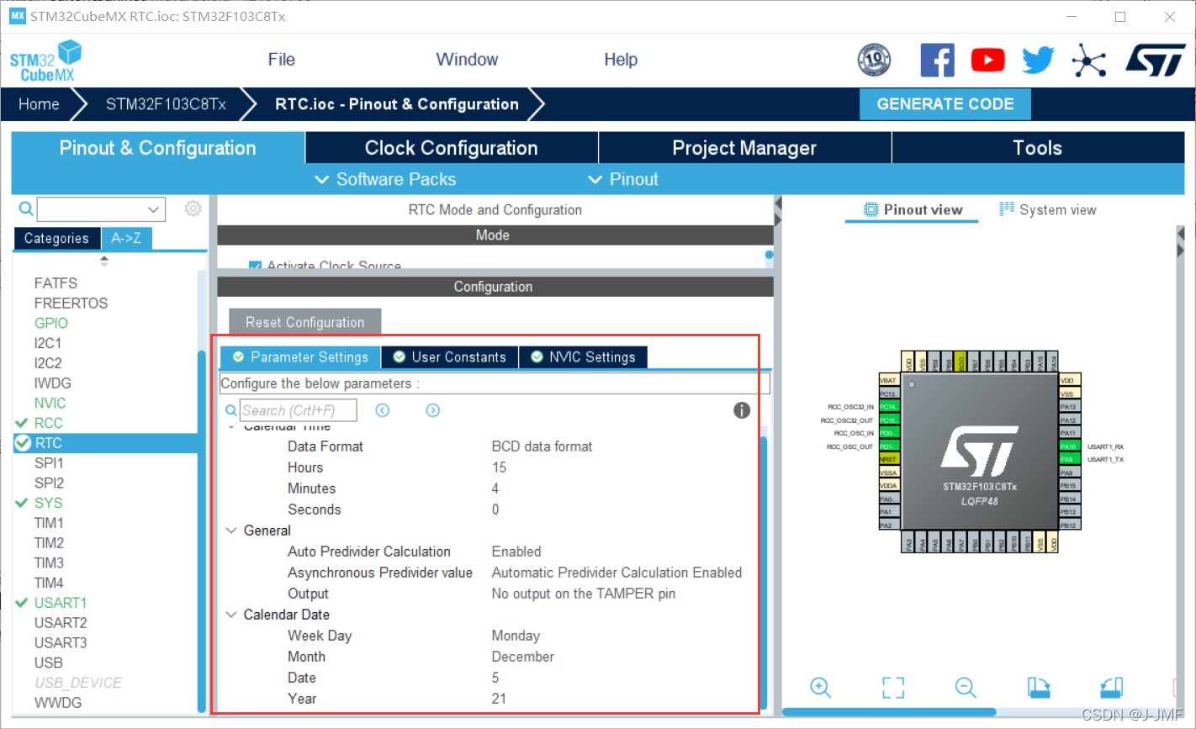
Task: Select the Year value 21
Action: point(500,699)
